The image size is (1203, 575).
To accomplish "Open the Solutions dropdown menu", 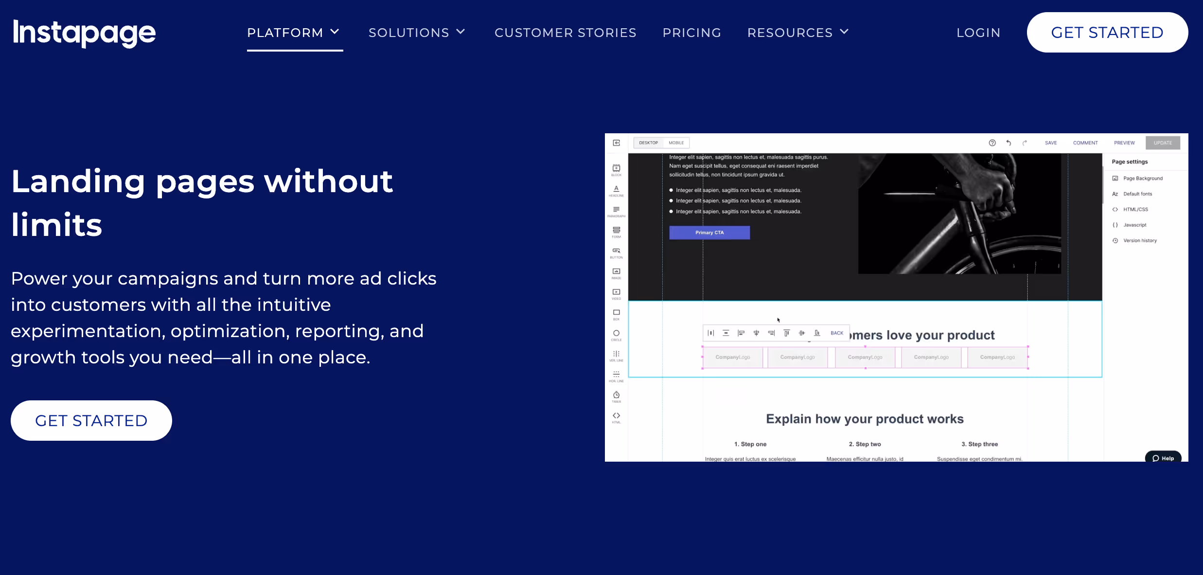I will (417, 33).
